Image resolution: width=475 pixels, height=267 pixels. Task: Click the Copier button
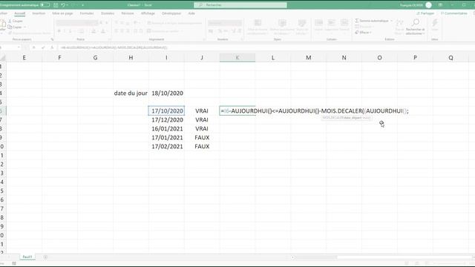(x=15, y=27)
